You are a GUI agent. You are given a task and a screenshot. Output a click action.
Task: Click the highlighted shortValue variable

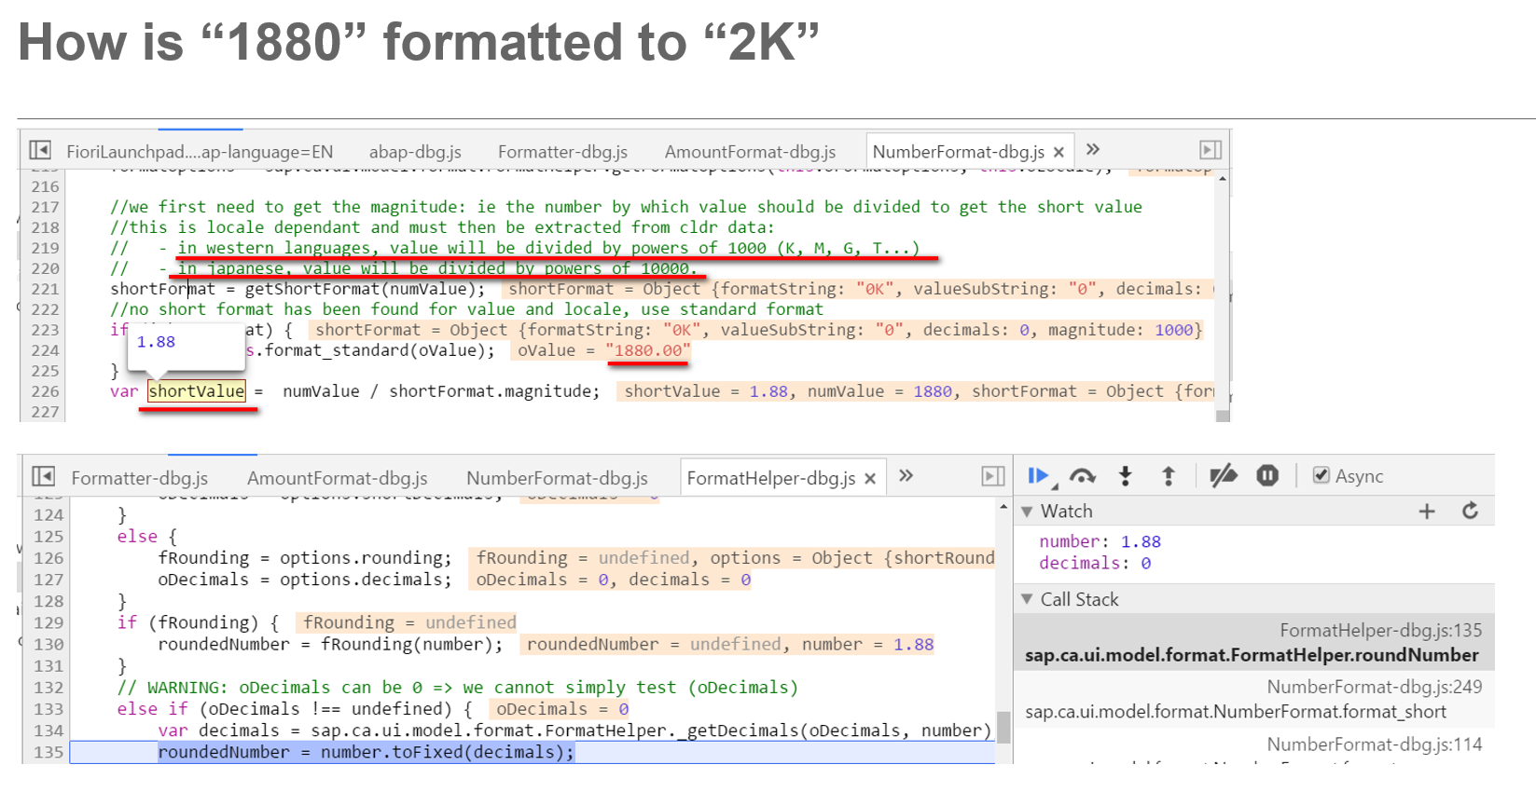click(197, 391)
